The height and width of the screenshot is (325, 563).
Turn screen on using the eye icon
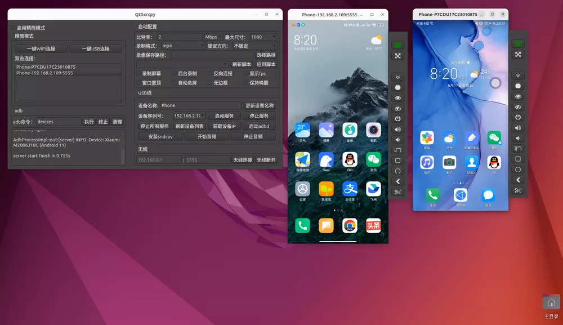tap(397, 97)
